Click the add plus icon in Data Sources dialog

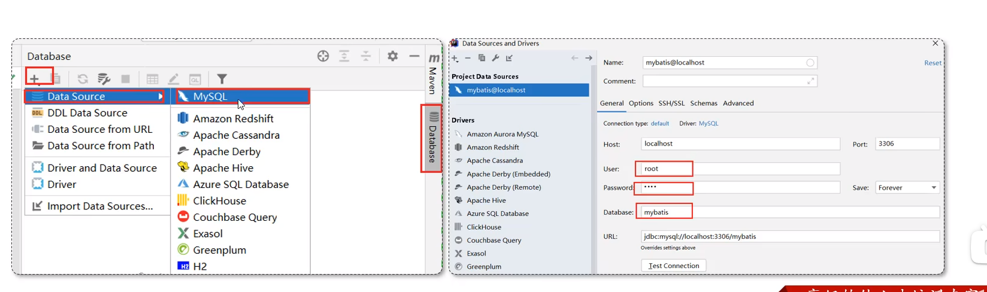click(455, 58)
